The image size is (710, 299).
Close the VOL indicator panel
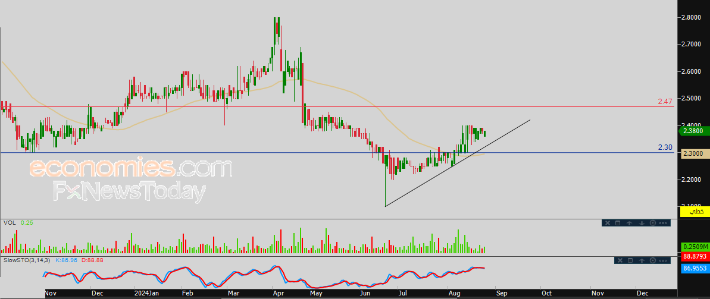[608, 223]
